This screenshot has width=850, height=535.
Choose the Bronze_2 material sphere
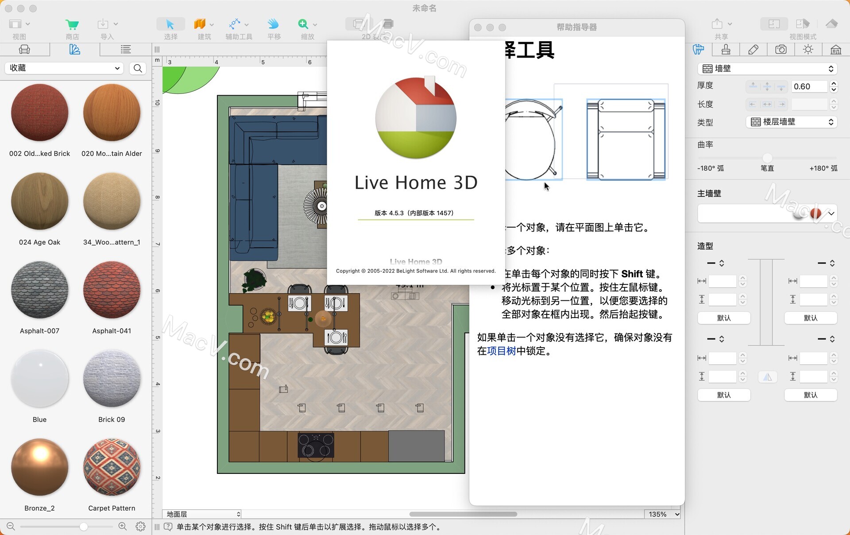tap(39, 467)
